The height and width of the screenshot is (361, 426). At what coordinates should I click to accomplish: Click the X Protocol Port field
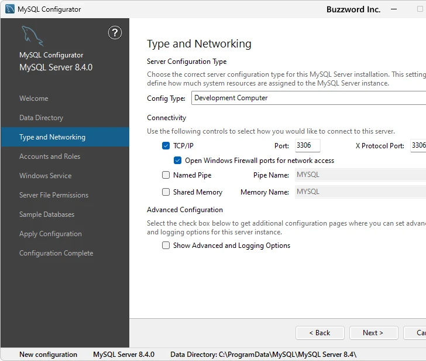click(418, 145)
